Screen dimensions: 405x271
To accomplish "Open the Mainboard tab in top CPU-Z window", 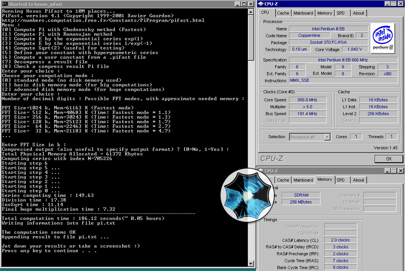I will pyautogui.click(x=303, y=13).
